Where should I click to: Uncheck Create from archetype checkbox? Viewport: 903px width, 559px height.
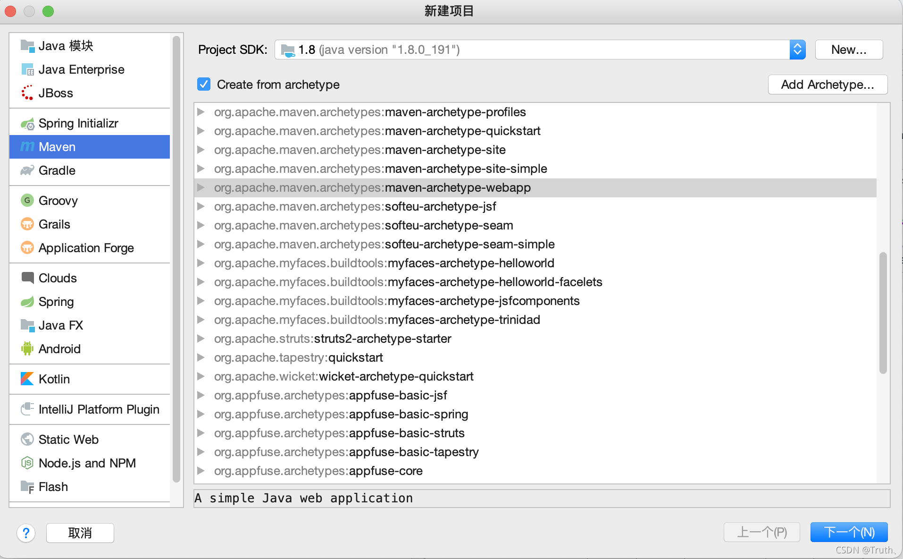204,84
